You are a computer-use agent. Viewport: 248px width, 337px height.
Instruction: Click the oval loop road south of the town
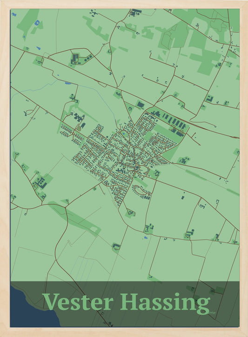(x=141, y=190)
